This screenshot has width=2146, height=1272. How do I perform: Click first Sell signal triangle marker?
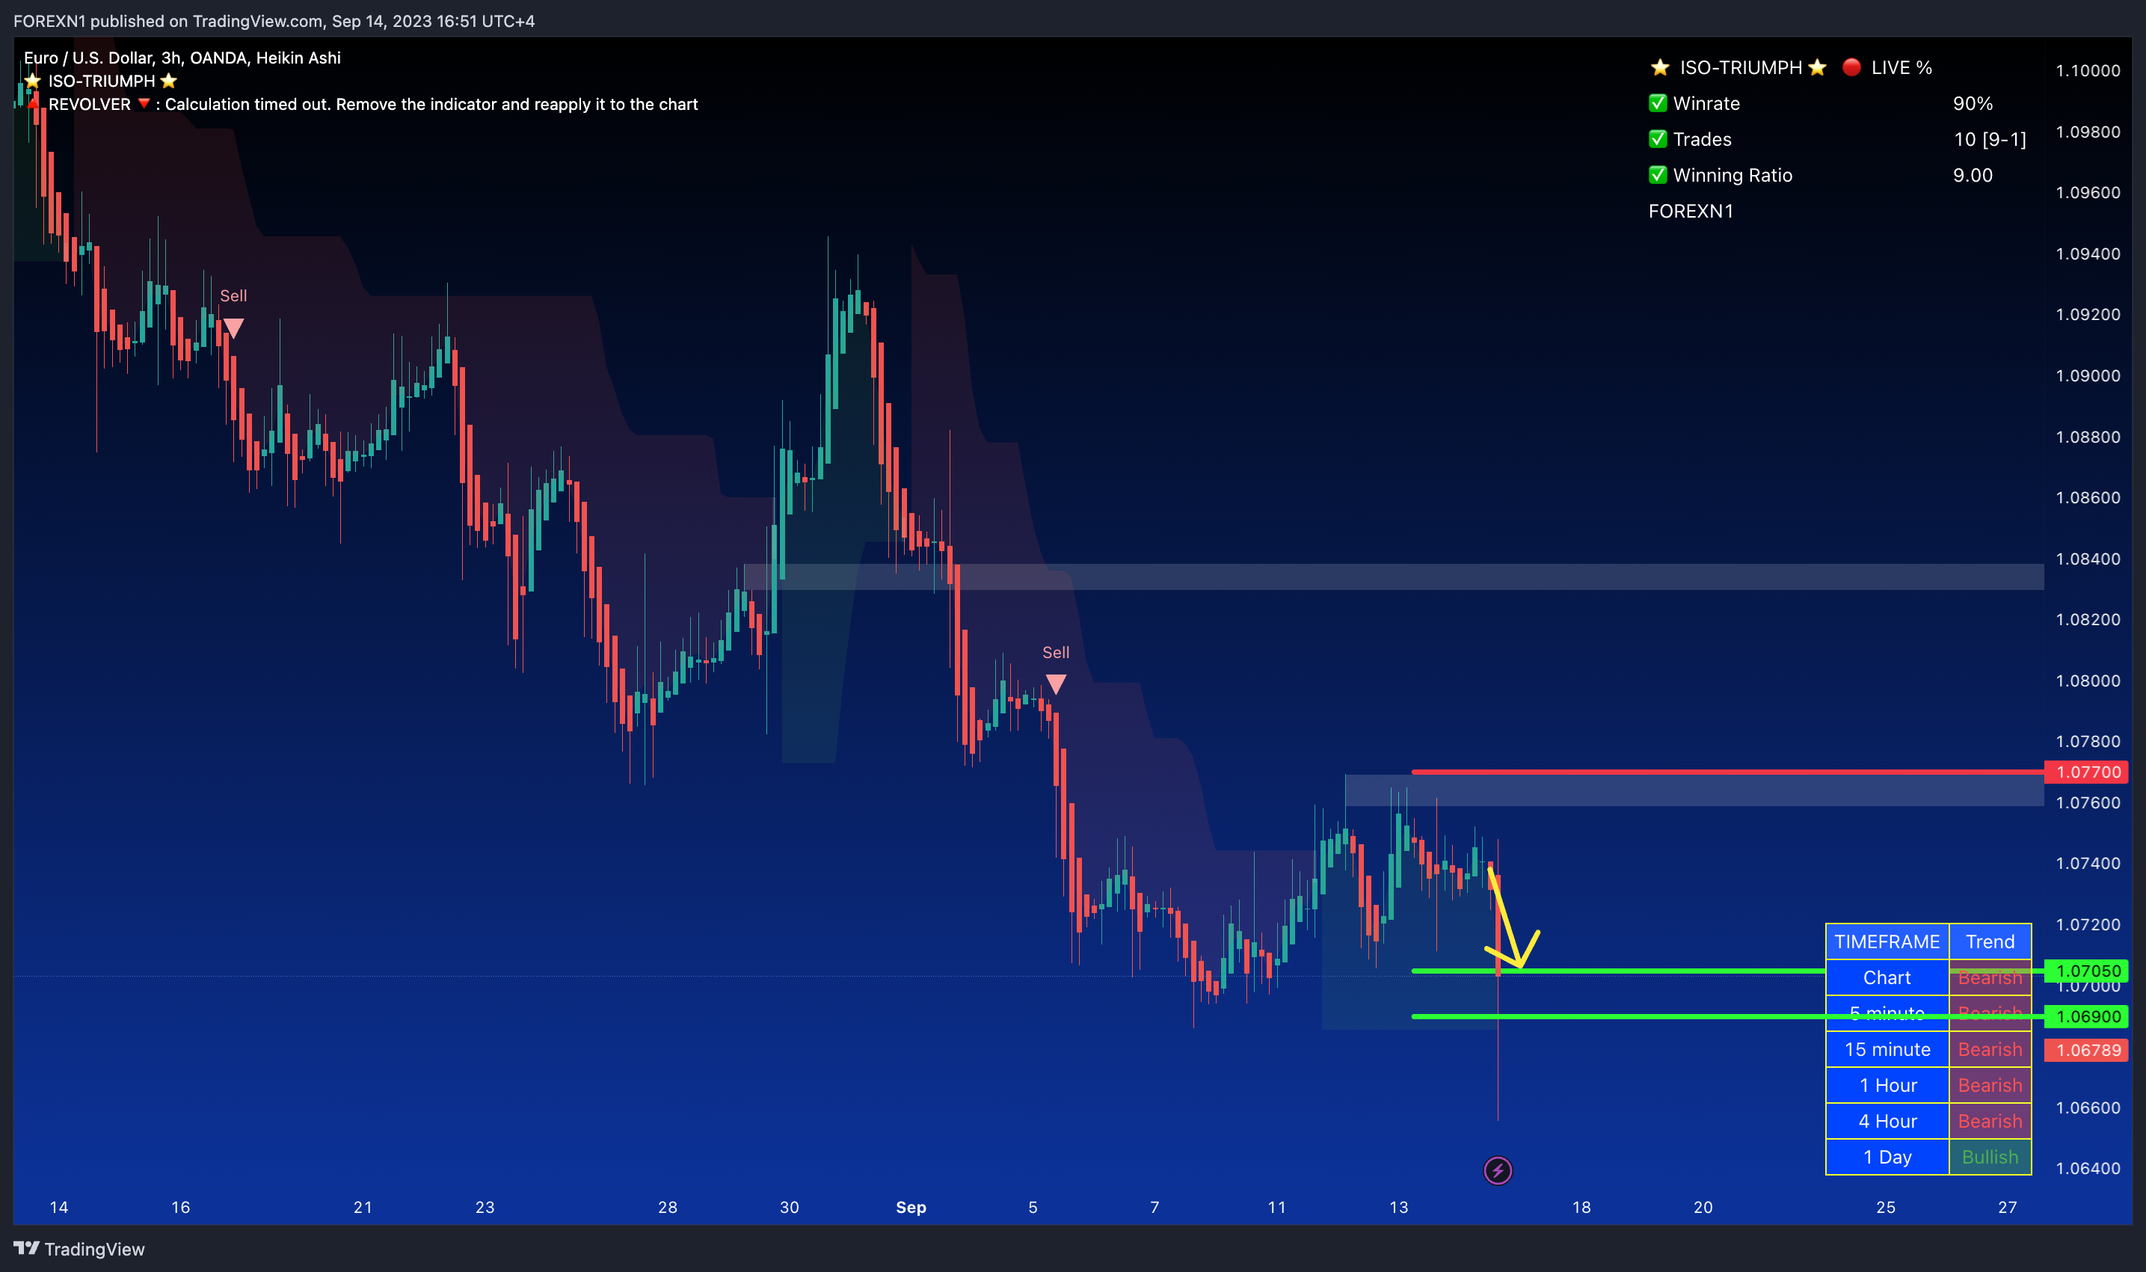(x=233, y=329)
